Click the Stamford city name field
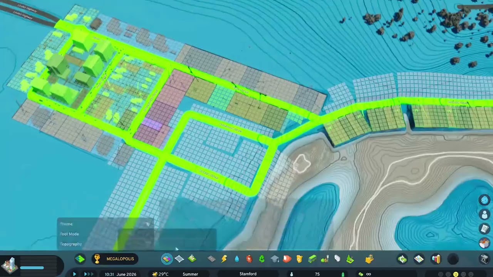 [x=248, y=274]
